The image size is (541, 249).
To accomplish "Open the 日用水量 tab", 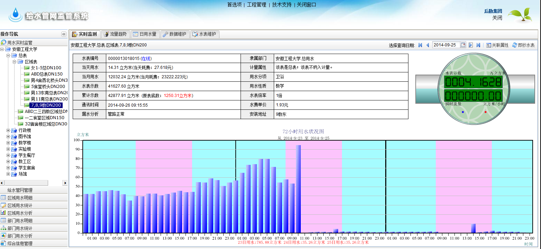I will click(145, 34).
